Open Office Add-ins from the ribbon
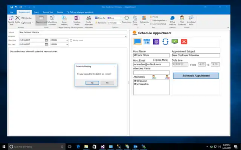The height and width of the screenshot is (150, 241). [172, 20]
